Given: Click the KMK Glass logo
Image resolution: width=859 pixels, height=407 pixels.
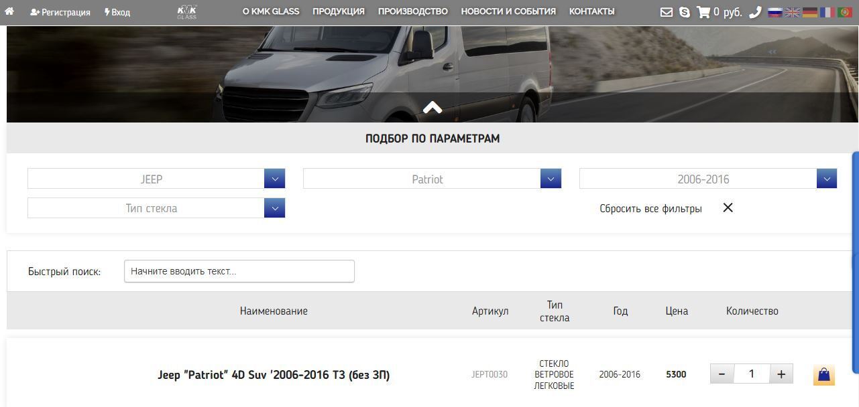Looking at the screenshot, I should 186,12.
